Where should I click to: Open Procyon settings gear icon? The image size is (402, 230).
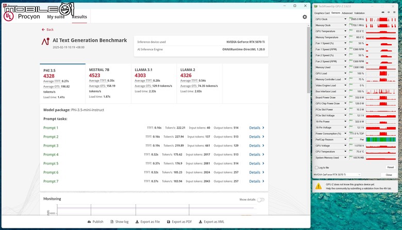tap(305, 17)
